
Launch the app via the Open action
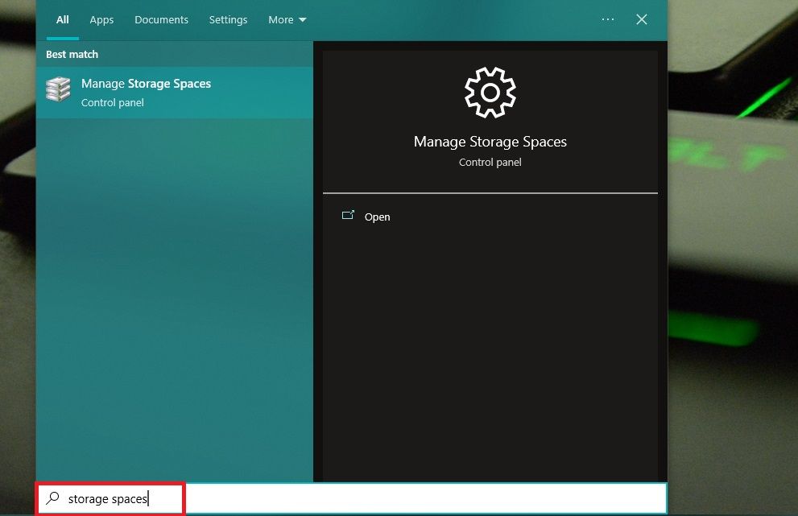click(377, 217)
